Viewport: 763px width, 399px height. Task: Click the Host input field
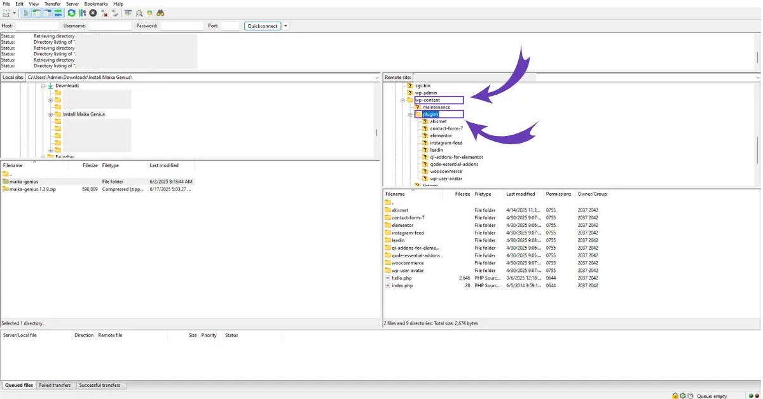click(37, 26)
